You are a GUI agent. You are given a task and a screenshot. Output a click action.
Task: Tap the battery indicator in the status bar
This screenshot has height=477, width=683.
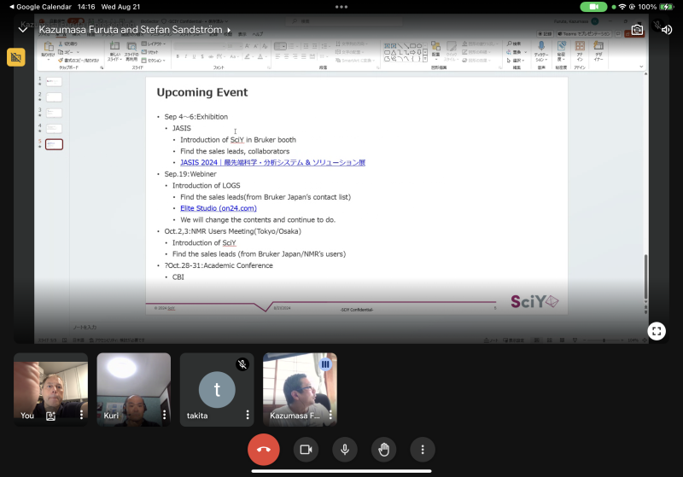[667, 7]
